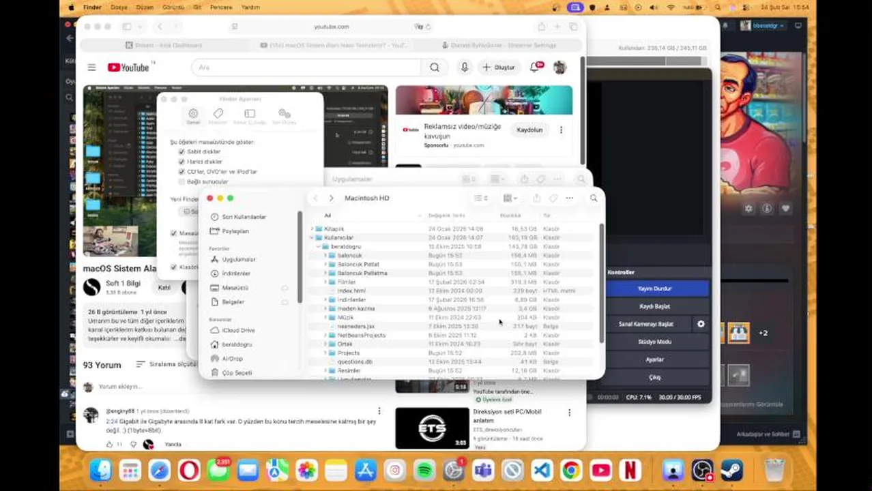Open Opera browser from Dock

point(189,471)
